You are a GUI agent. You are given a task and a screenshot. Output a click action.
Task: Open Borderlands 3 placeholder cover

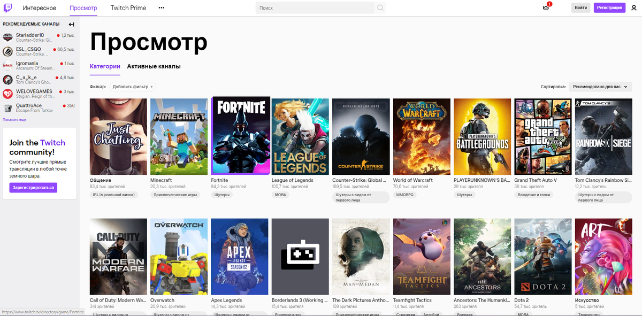tap(300, 257)
